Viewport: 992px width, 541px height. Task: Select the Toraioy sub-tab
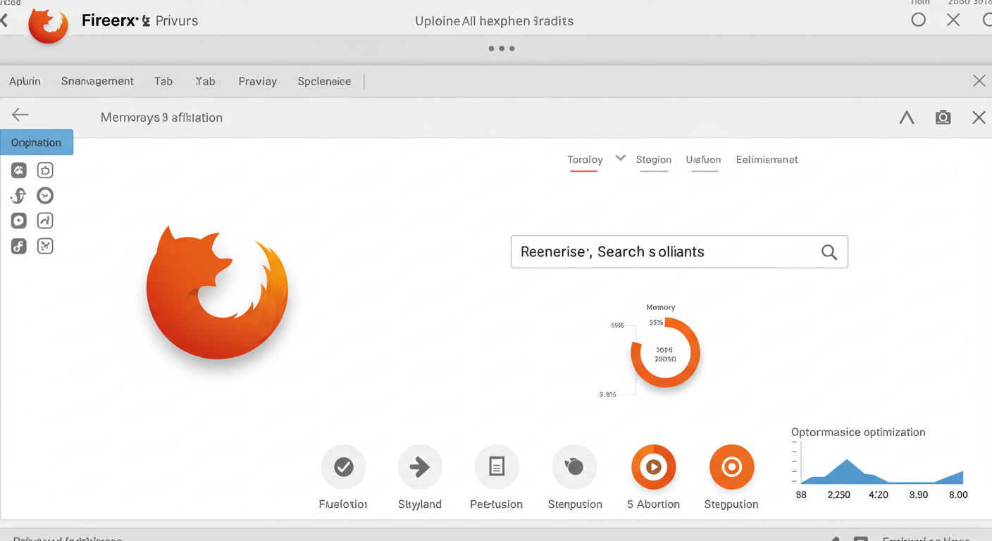(x=585, y=160)
